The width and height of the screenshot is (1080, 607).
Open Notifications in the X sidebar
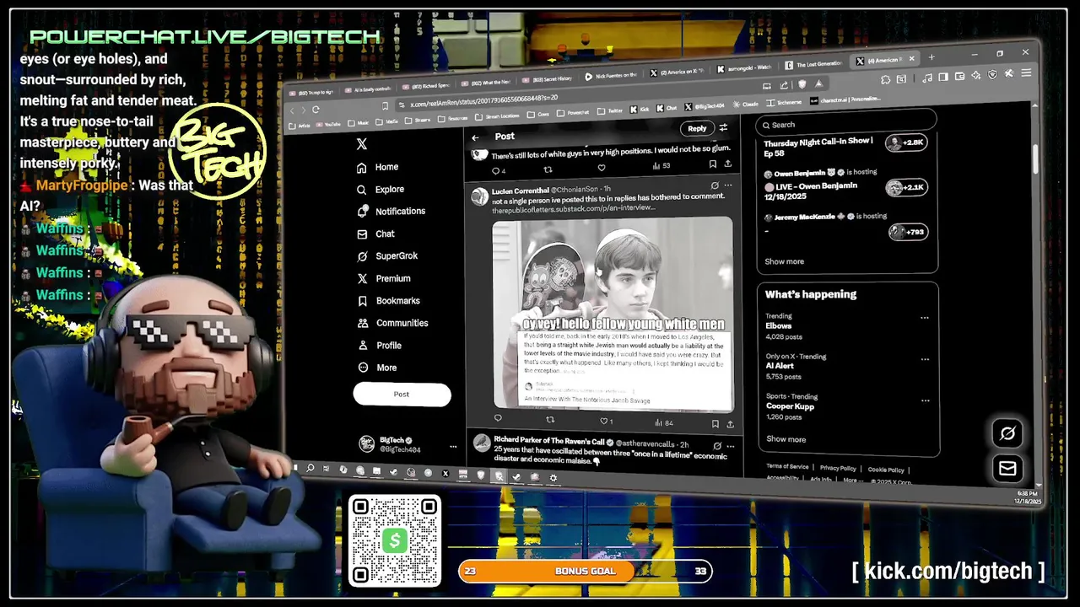click(391, 212)
